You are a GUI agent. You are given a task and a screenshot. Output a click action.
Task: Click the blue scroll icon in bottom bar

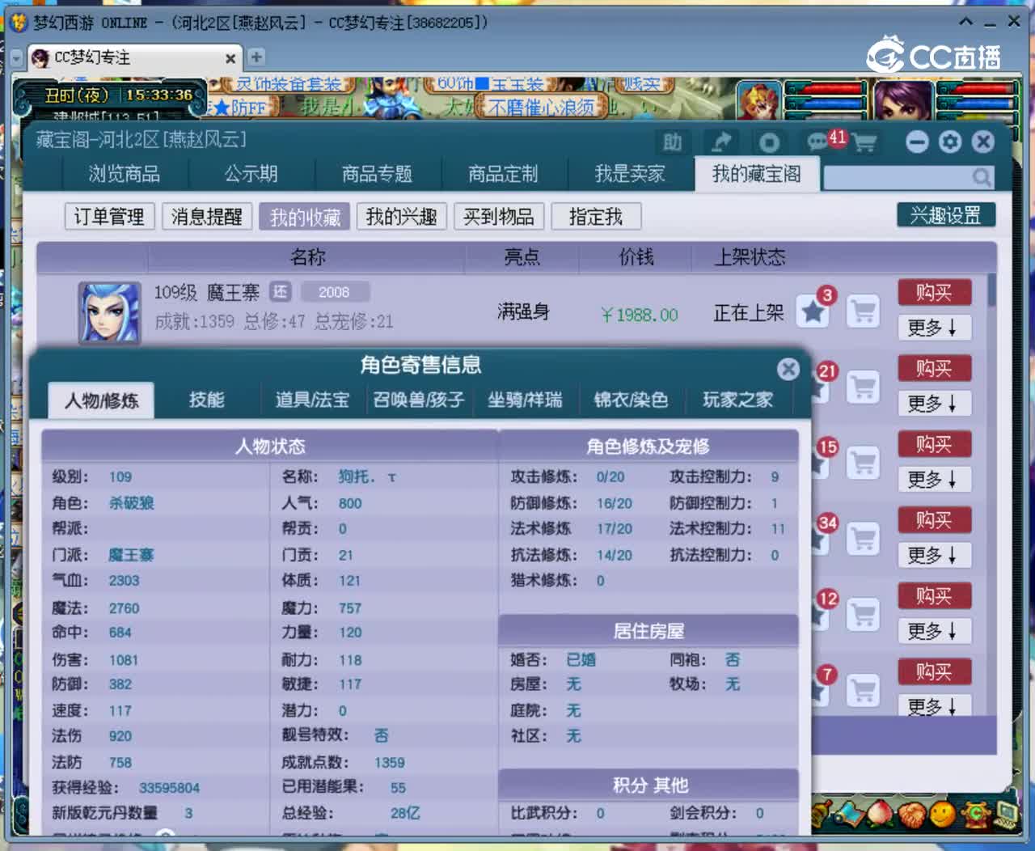tap(850, 813)
